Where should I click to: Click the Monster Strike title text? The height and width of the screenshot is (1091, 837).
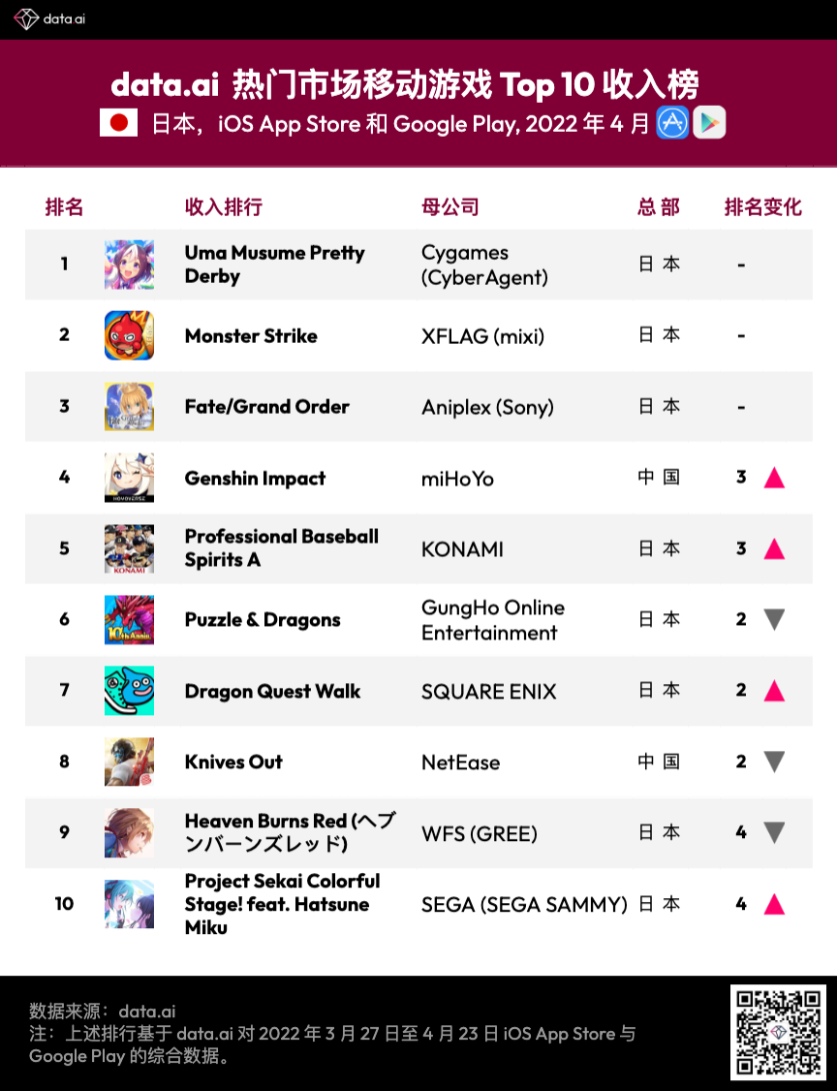click(x=251, y=336)
